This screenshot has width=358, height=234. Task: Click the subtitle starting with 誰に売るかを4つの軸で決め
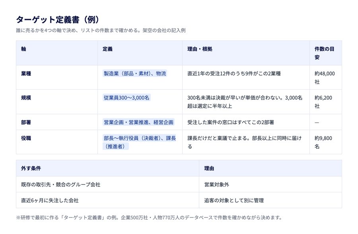pos(101,30)
